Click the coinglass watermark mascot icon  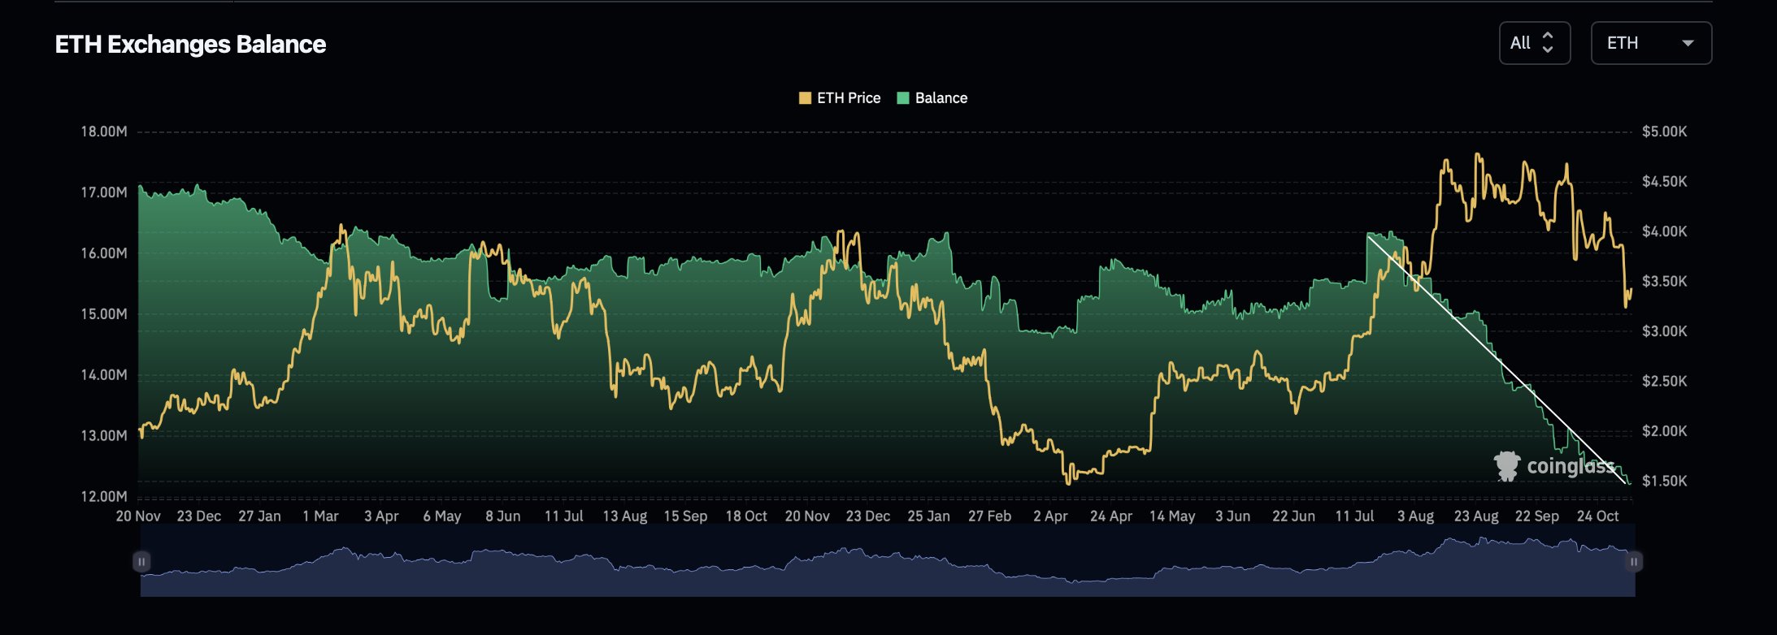(1506, 466)
